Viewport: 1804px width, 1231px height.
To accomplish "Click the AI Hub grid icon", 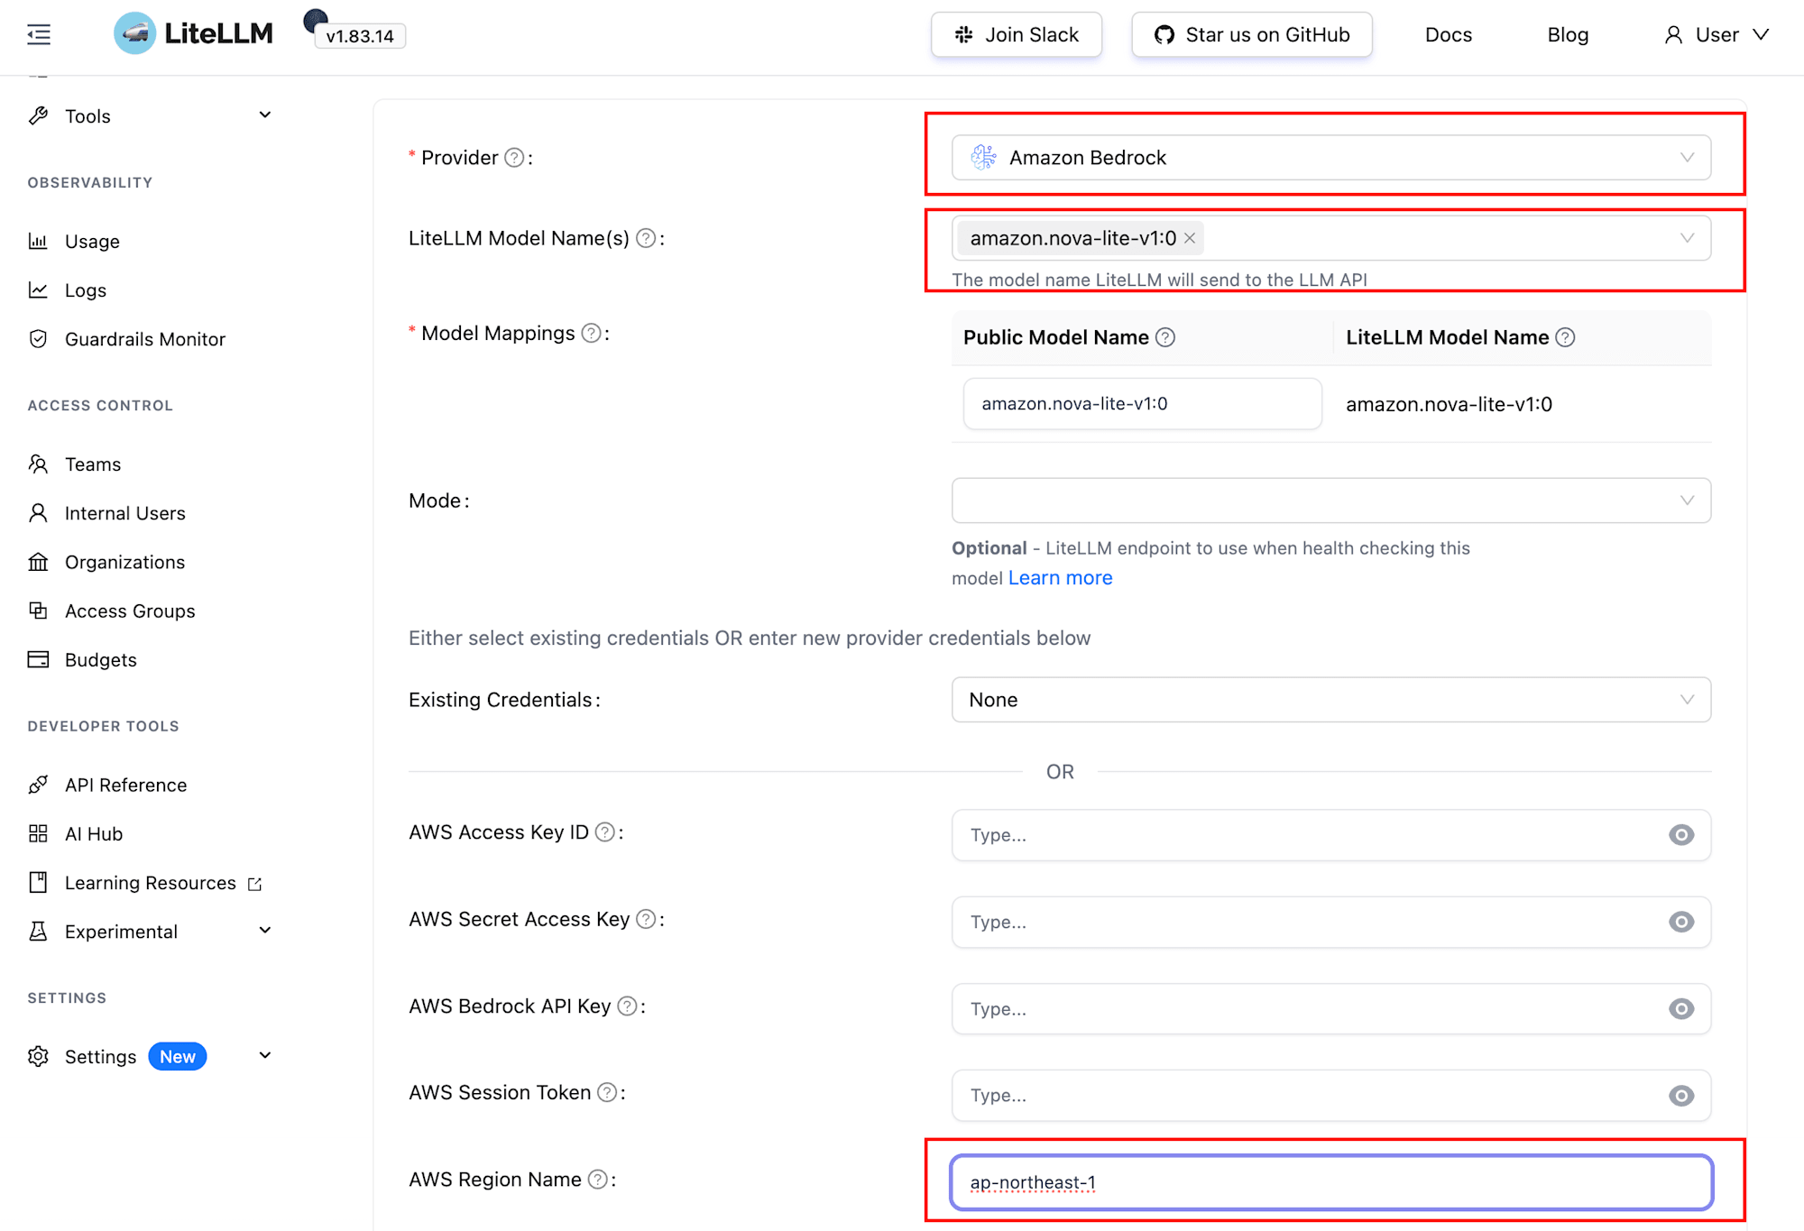I will 38,833.
